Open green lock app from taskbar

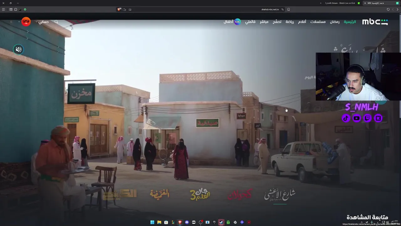pos(228,222)
